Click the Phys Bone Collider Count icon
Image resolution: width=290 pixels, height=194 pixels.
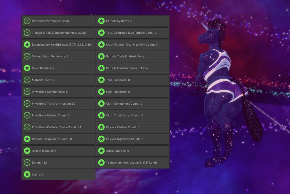(x=27, y=116)
